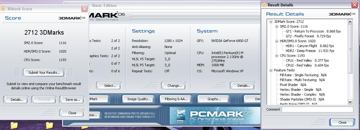
Task: Click the Anti-Aliasing value None
Action: pyautogui.click(x=168, y=47)
